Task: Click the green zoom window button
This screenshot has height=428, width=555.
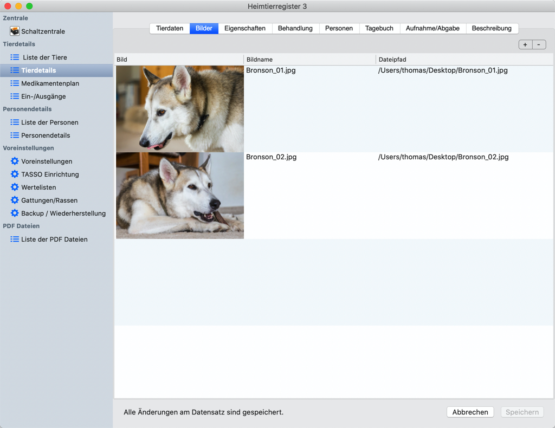Action: click(x=29, y=6)
